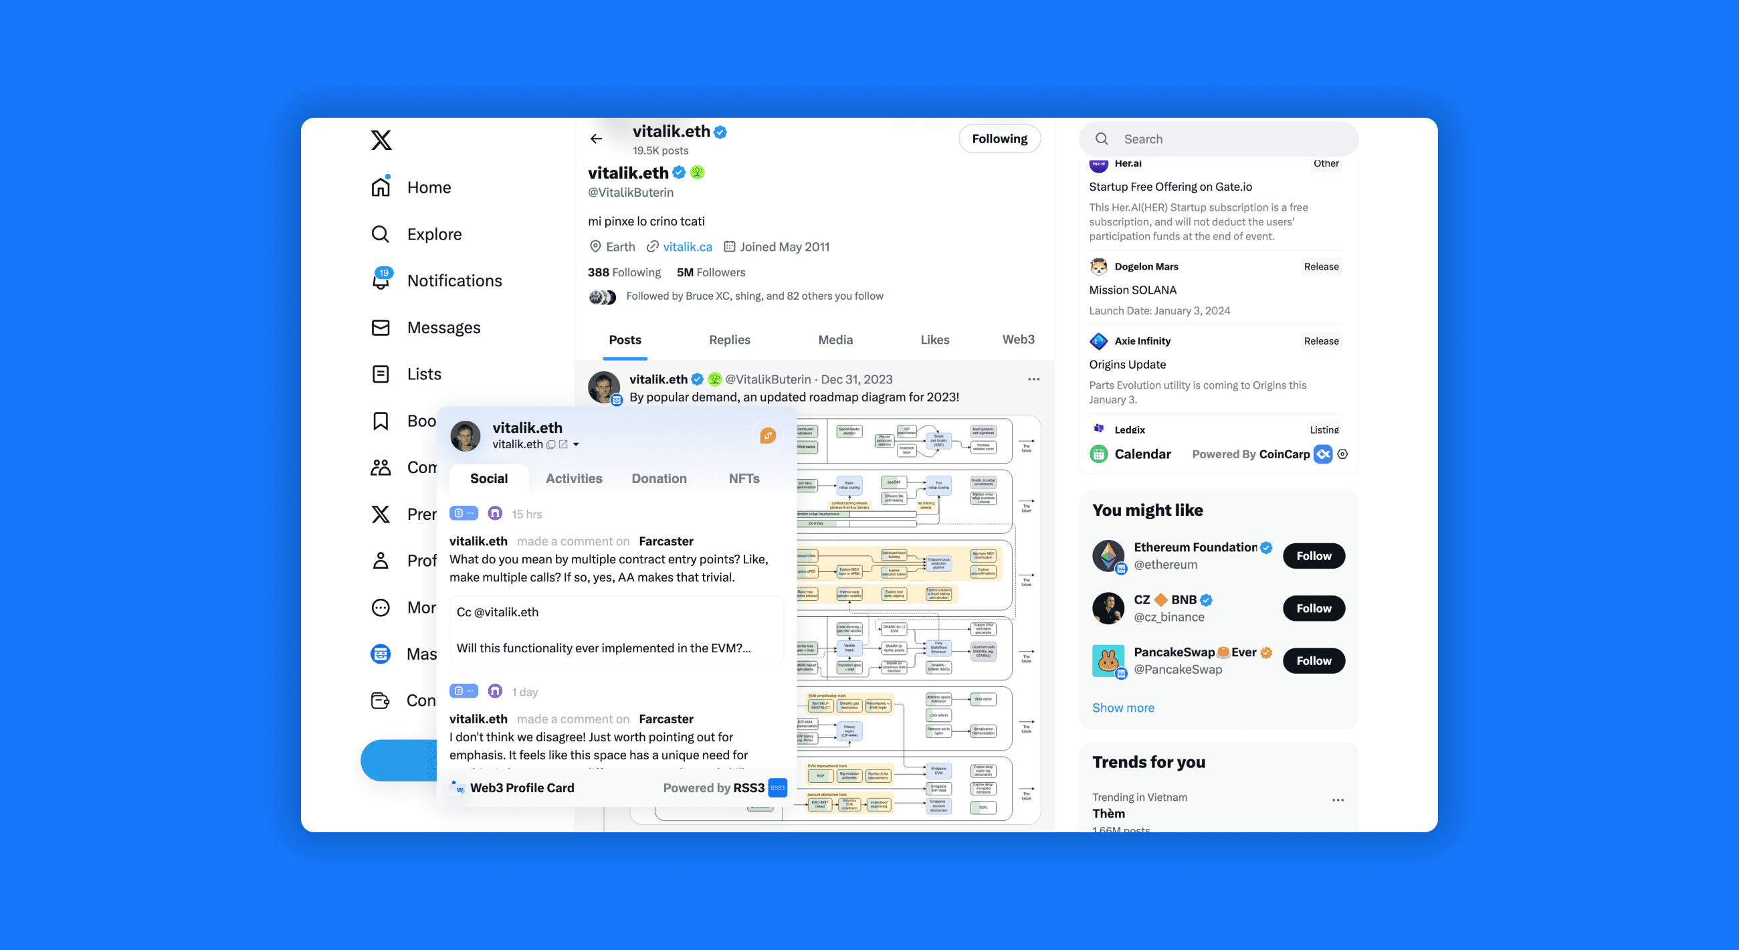Click the Likes tab on vitalik.eth profile

click(x=934, y=339)
